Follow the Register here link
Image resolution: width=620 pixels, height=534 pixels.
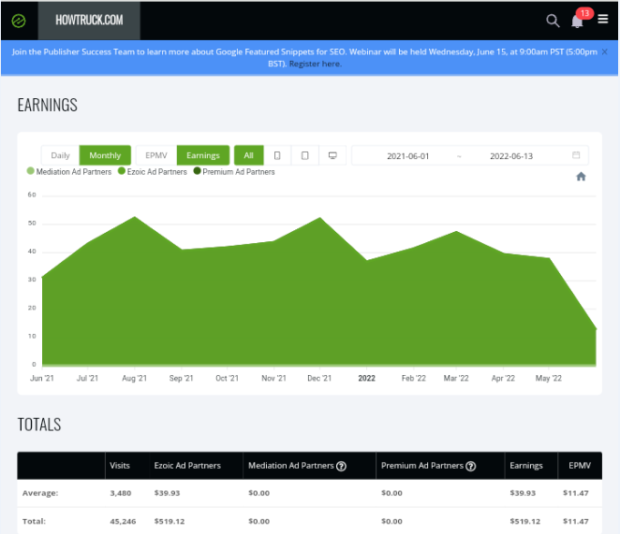point(315,64)
